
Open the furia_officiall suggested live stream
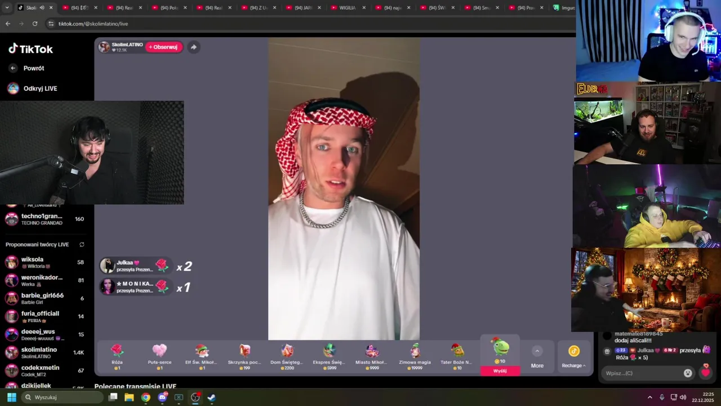coord(44,316)
